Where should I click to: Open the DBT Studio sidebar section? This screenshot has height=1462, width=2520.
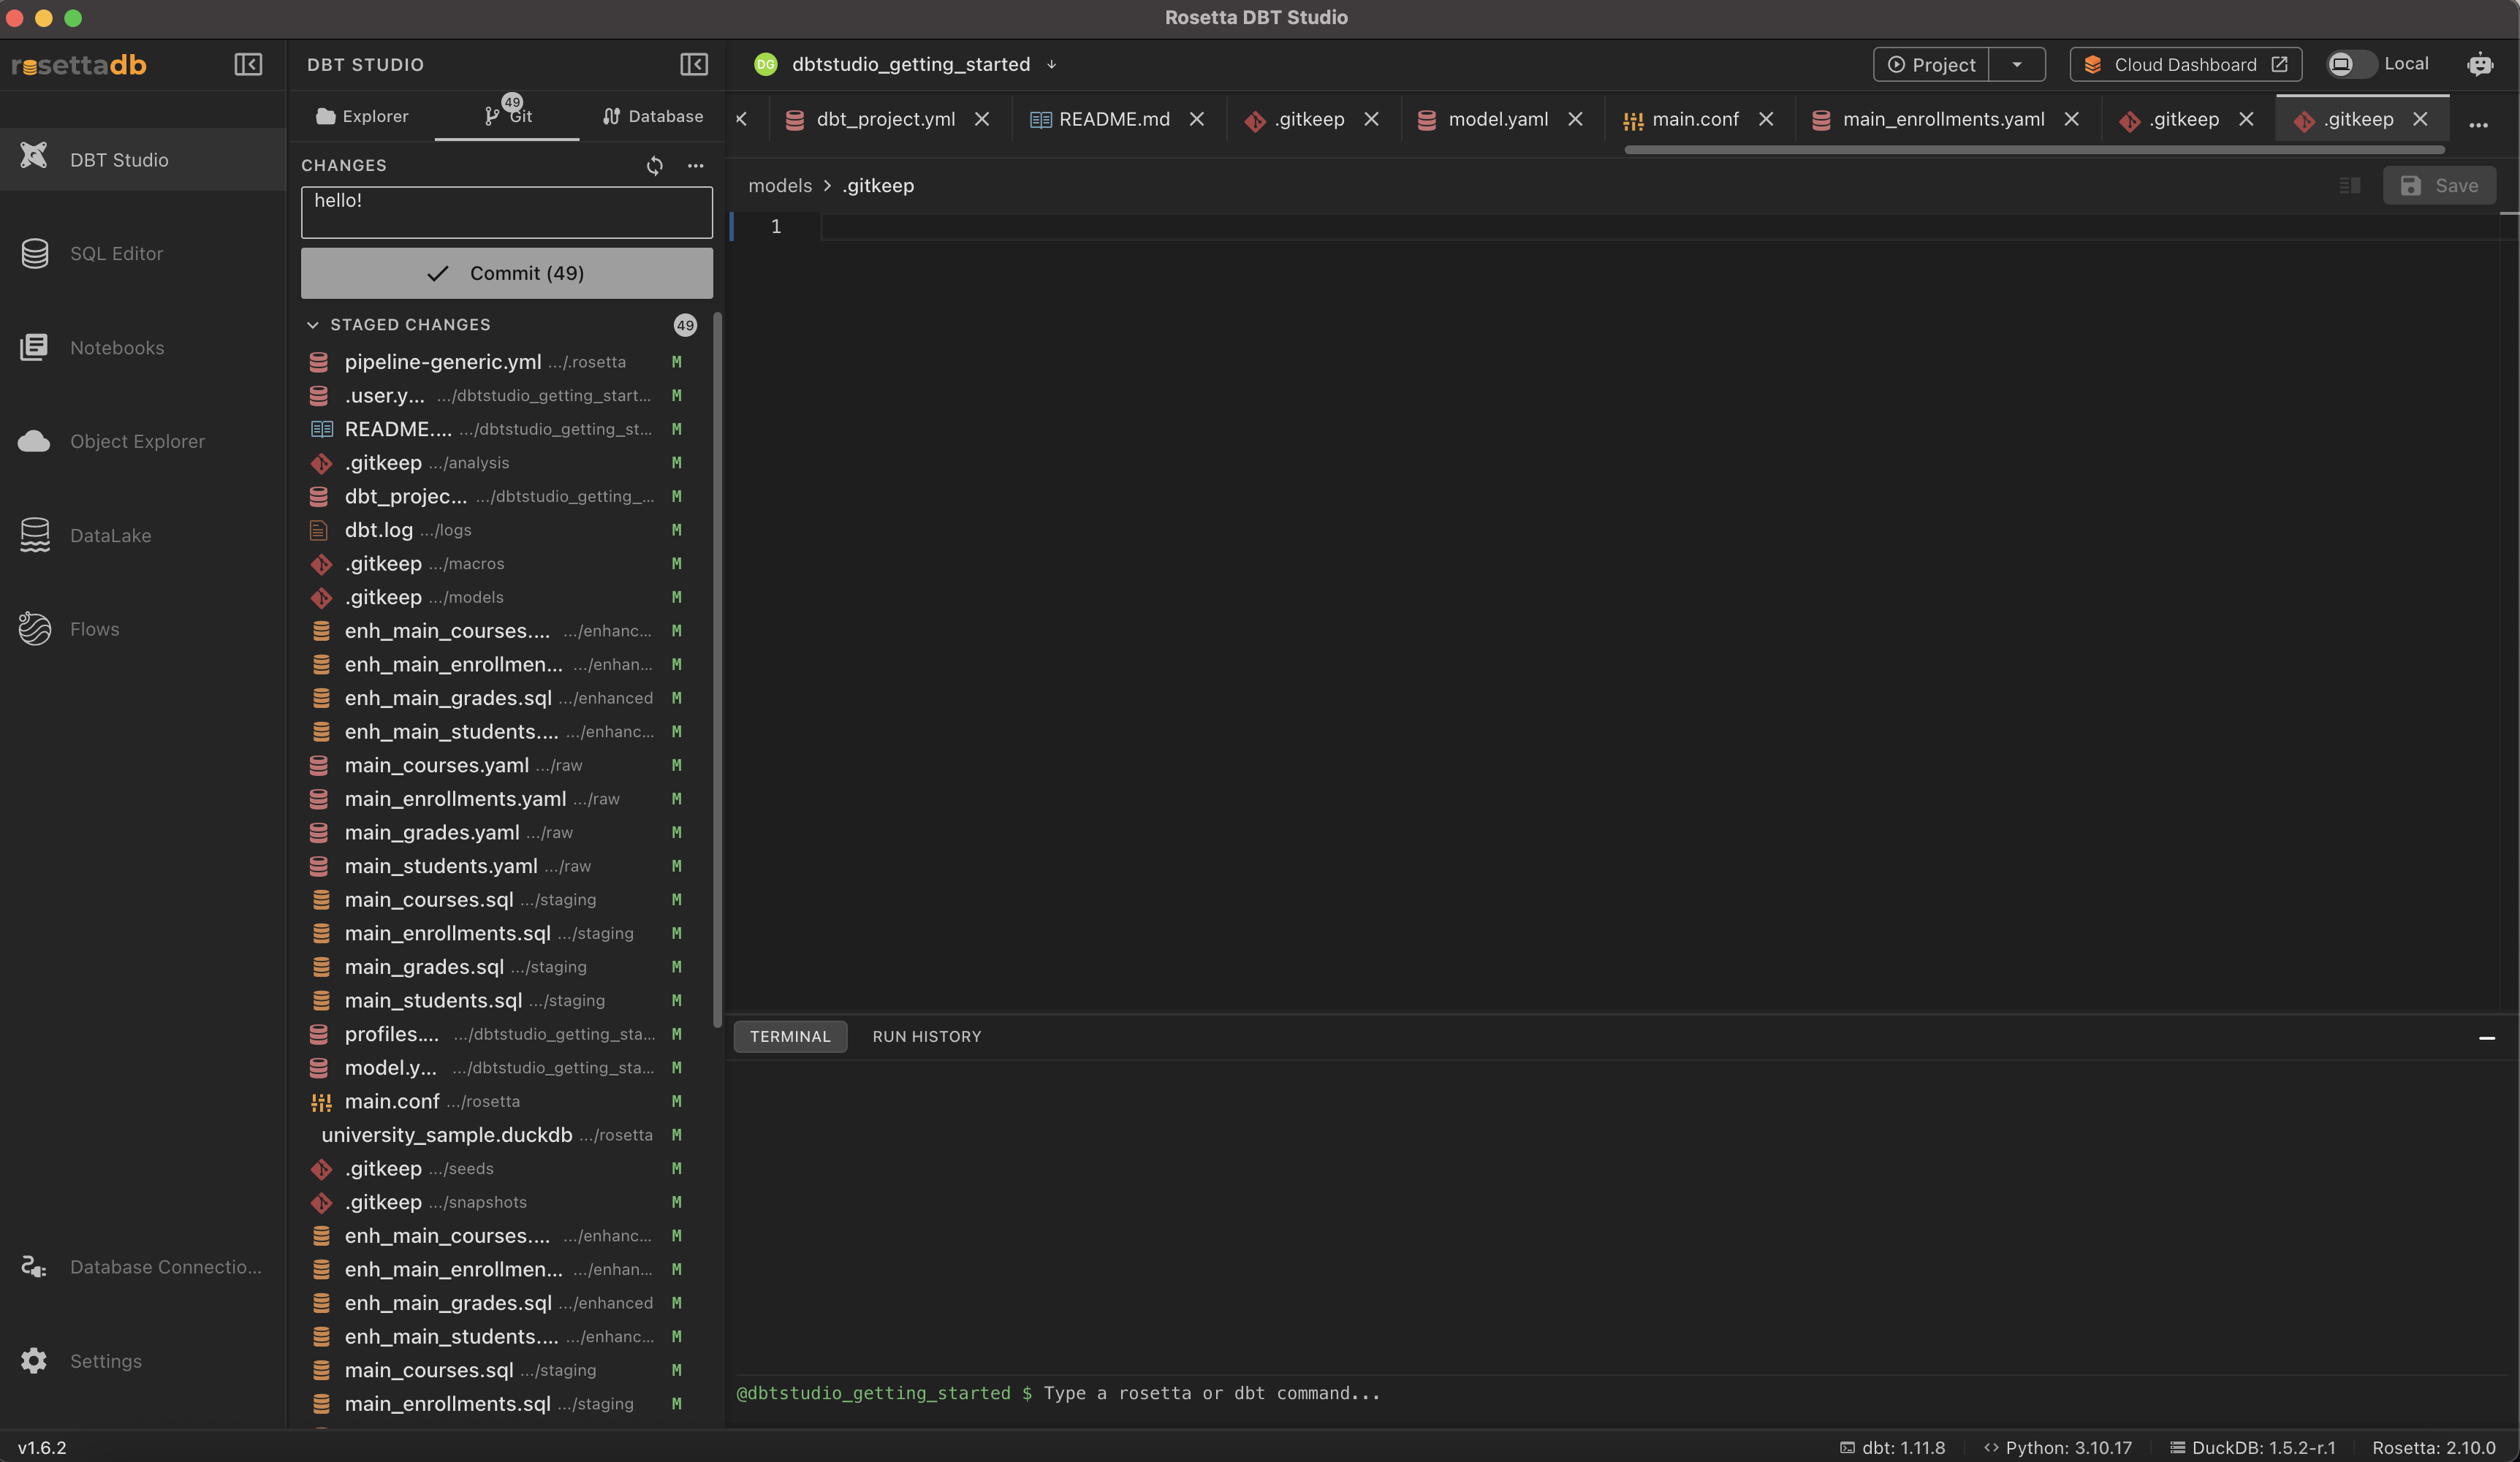[x=142, y=159]
